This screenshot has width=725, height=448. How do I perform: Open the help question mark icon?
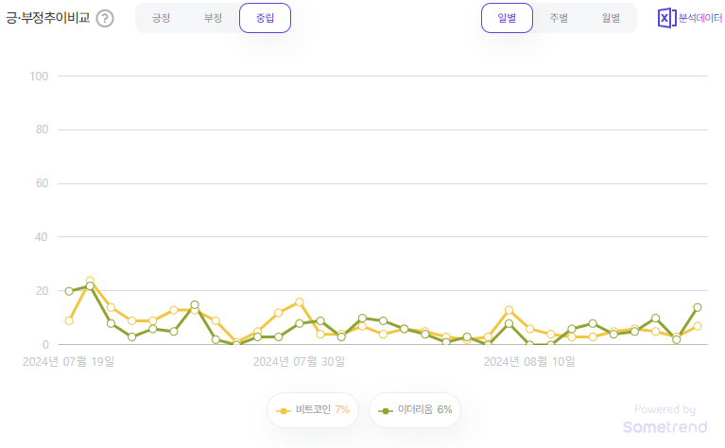click(105, 19)
